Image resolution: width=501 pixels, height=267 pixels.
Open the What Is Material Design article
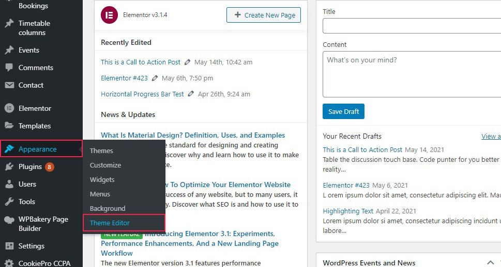193,135
